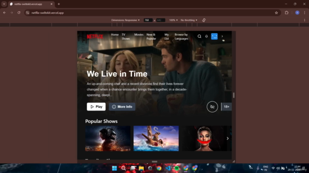Click the viewport height input field
This screenshot has width=309, height=173.
[x=161, y=20]
